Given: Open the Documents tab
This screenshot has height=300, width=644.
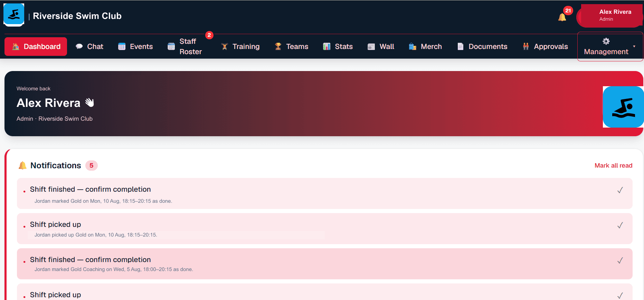Looking at the screenshot, I should [482, 47].
